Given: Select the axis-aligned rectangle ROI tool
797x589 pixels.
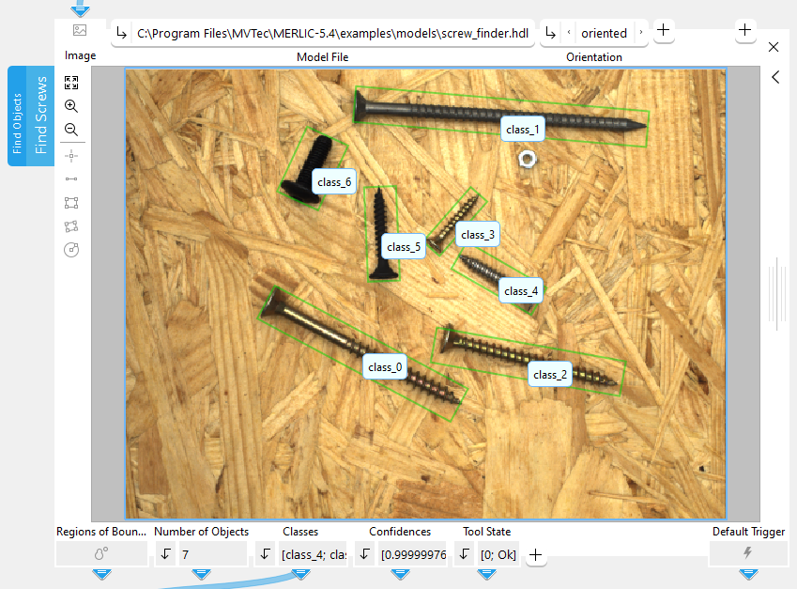Looking at the screenshot, I should pos(71,202).
